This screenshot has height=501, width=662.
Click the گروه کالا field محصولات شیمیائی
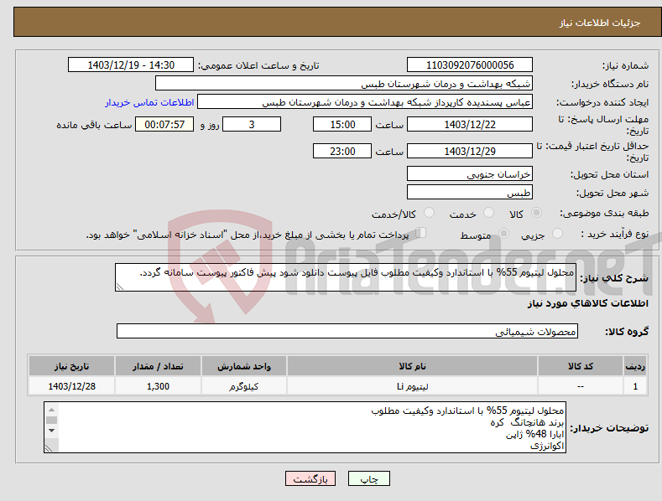pos(347,332)
